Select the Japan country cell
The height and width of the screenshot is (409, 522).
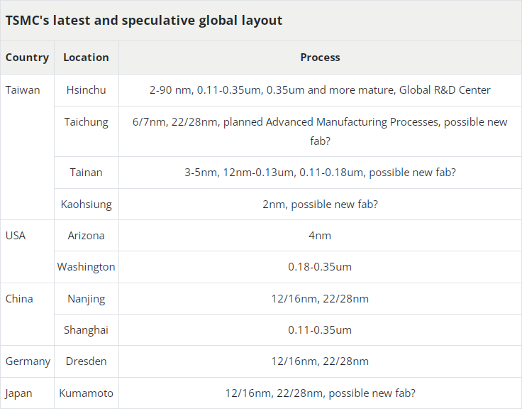[19, 393]
